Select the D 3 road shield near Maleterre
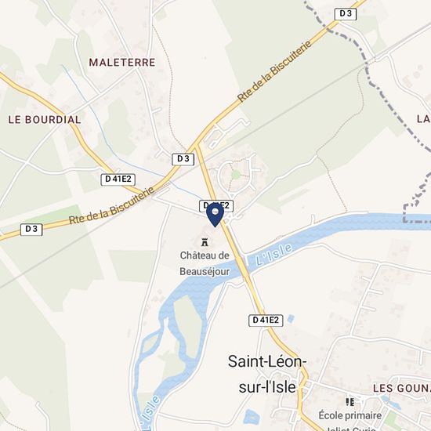The image size is (431, 431). [x=183, y=159]
